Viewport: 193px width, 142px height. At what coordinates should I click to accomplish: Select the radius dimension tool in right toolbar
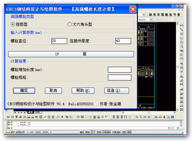182,38
